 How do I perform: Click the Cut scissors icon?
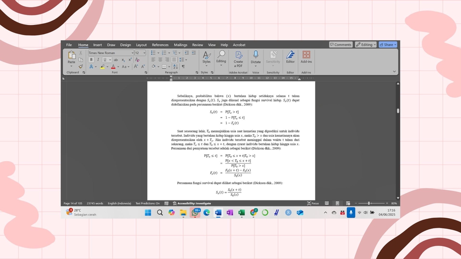(x=81, y=53)
